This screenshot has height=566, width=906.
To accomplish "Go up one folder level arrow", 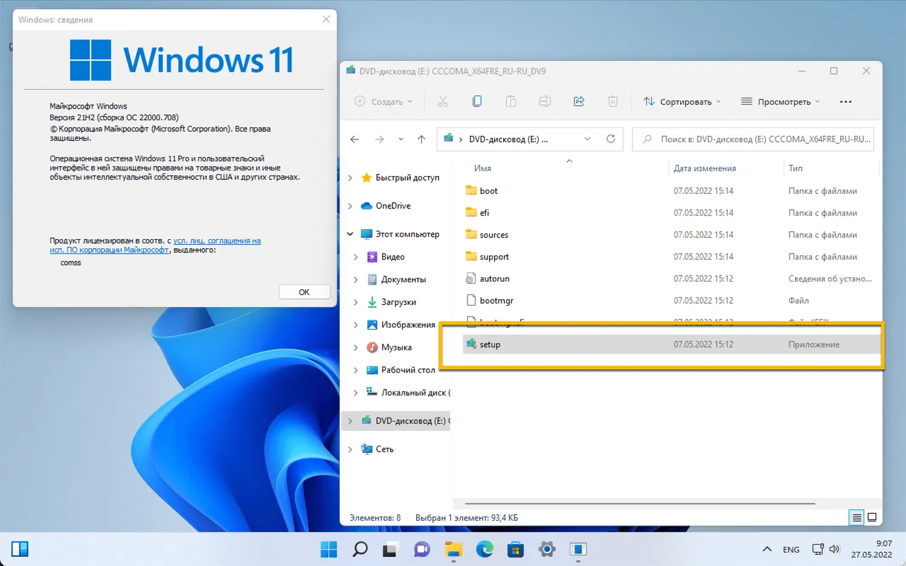I will [422, 139].
